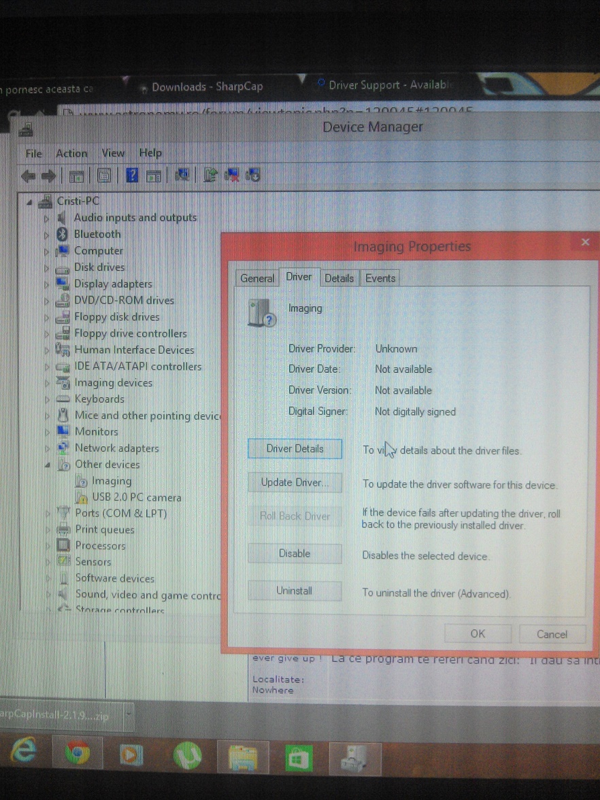Select Floppy disk drives in tree

tap(117, 317)
